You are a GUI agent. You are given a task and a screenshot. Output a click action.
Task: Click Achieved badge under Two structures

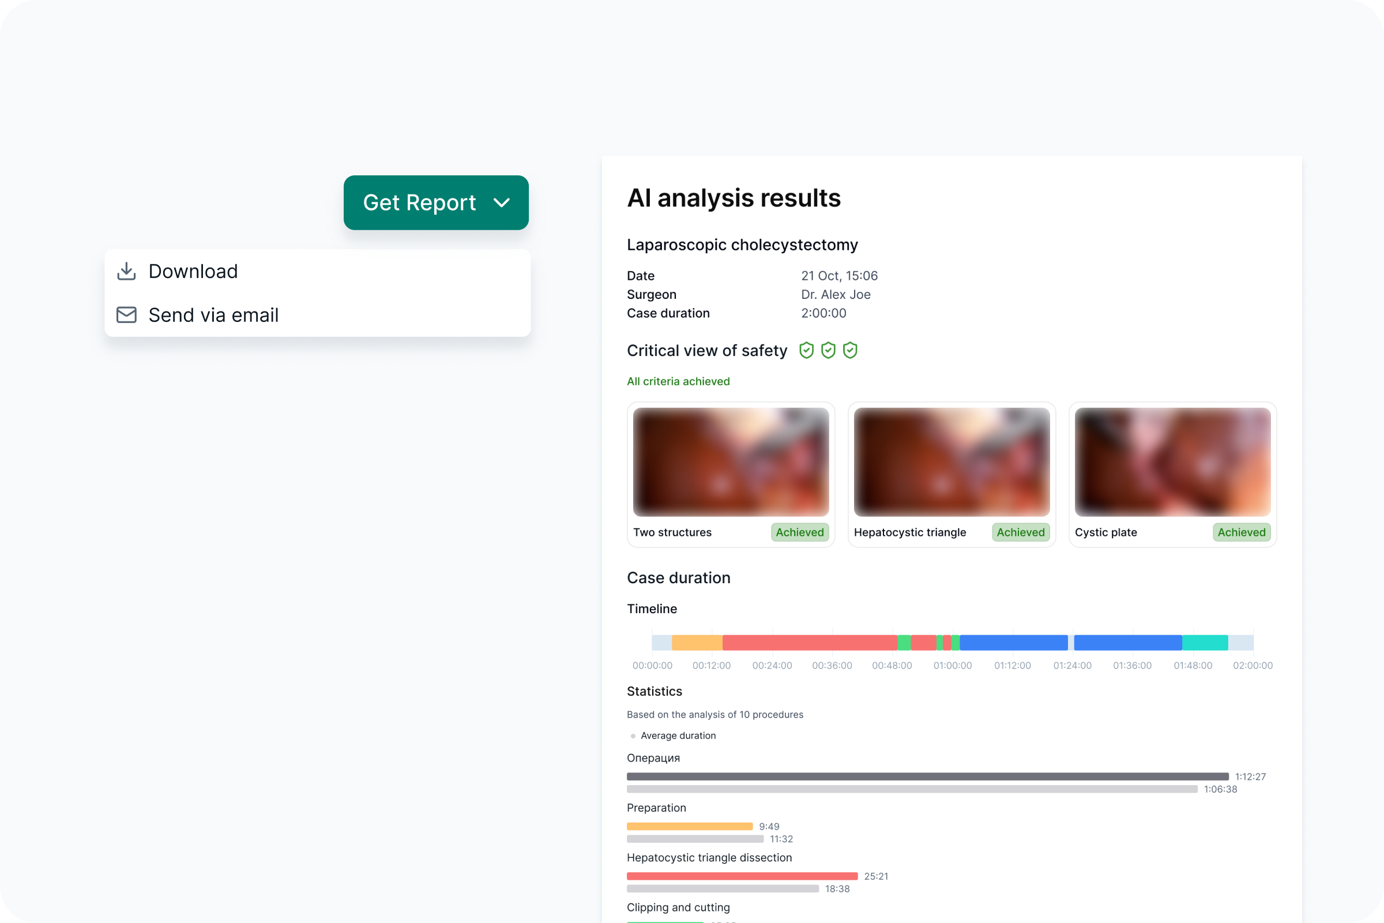[800, 532]
